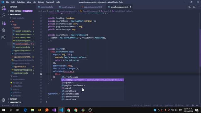
Task: Click the UTF-8 encoding in status bar
Action: (x=156, y=105)
